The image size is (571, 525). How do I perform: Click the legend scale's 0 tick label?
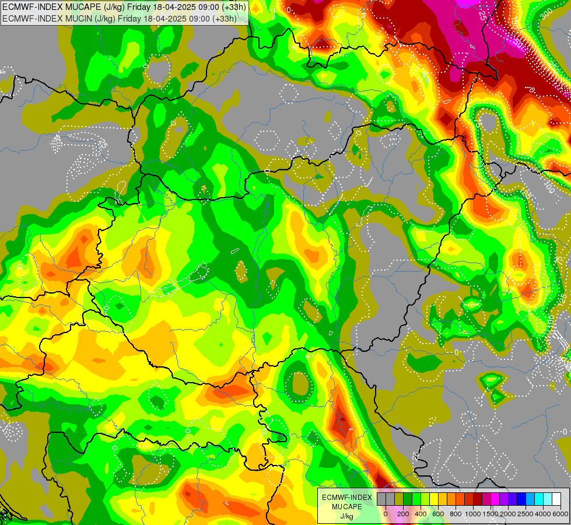386,514
